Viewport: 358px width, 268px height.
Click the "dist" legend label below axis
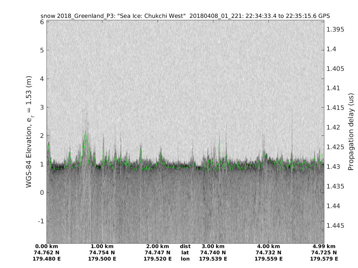pyautogui.click(x=185, y=246)
